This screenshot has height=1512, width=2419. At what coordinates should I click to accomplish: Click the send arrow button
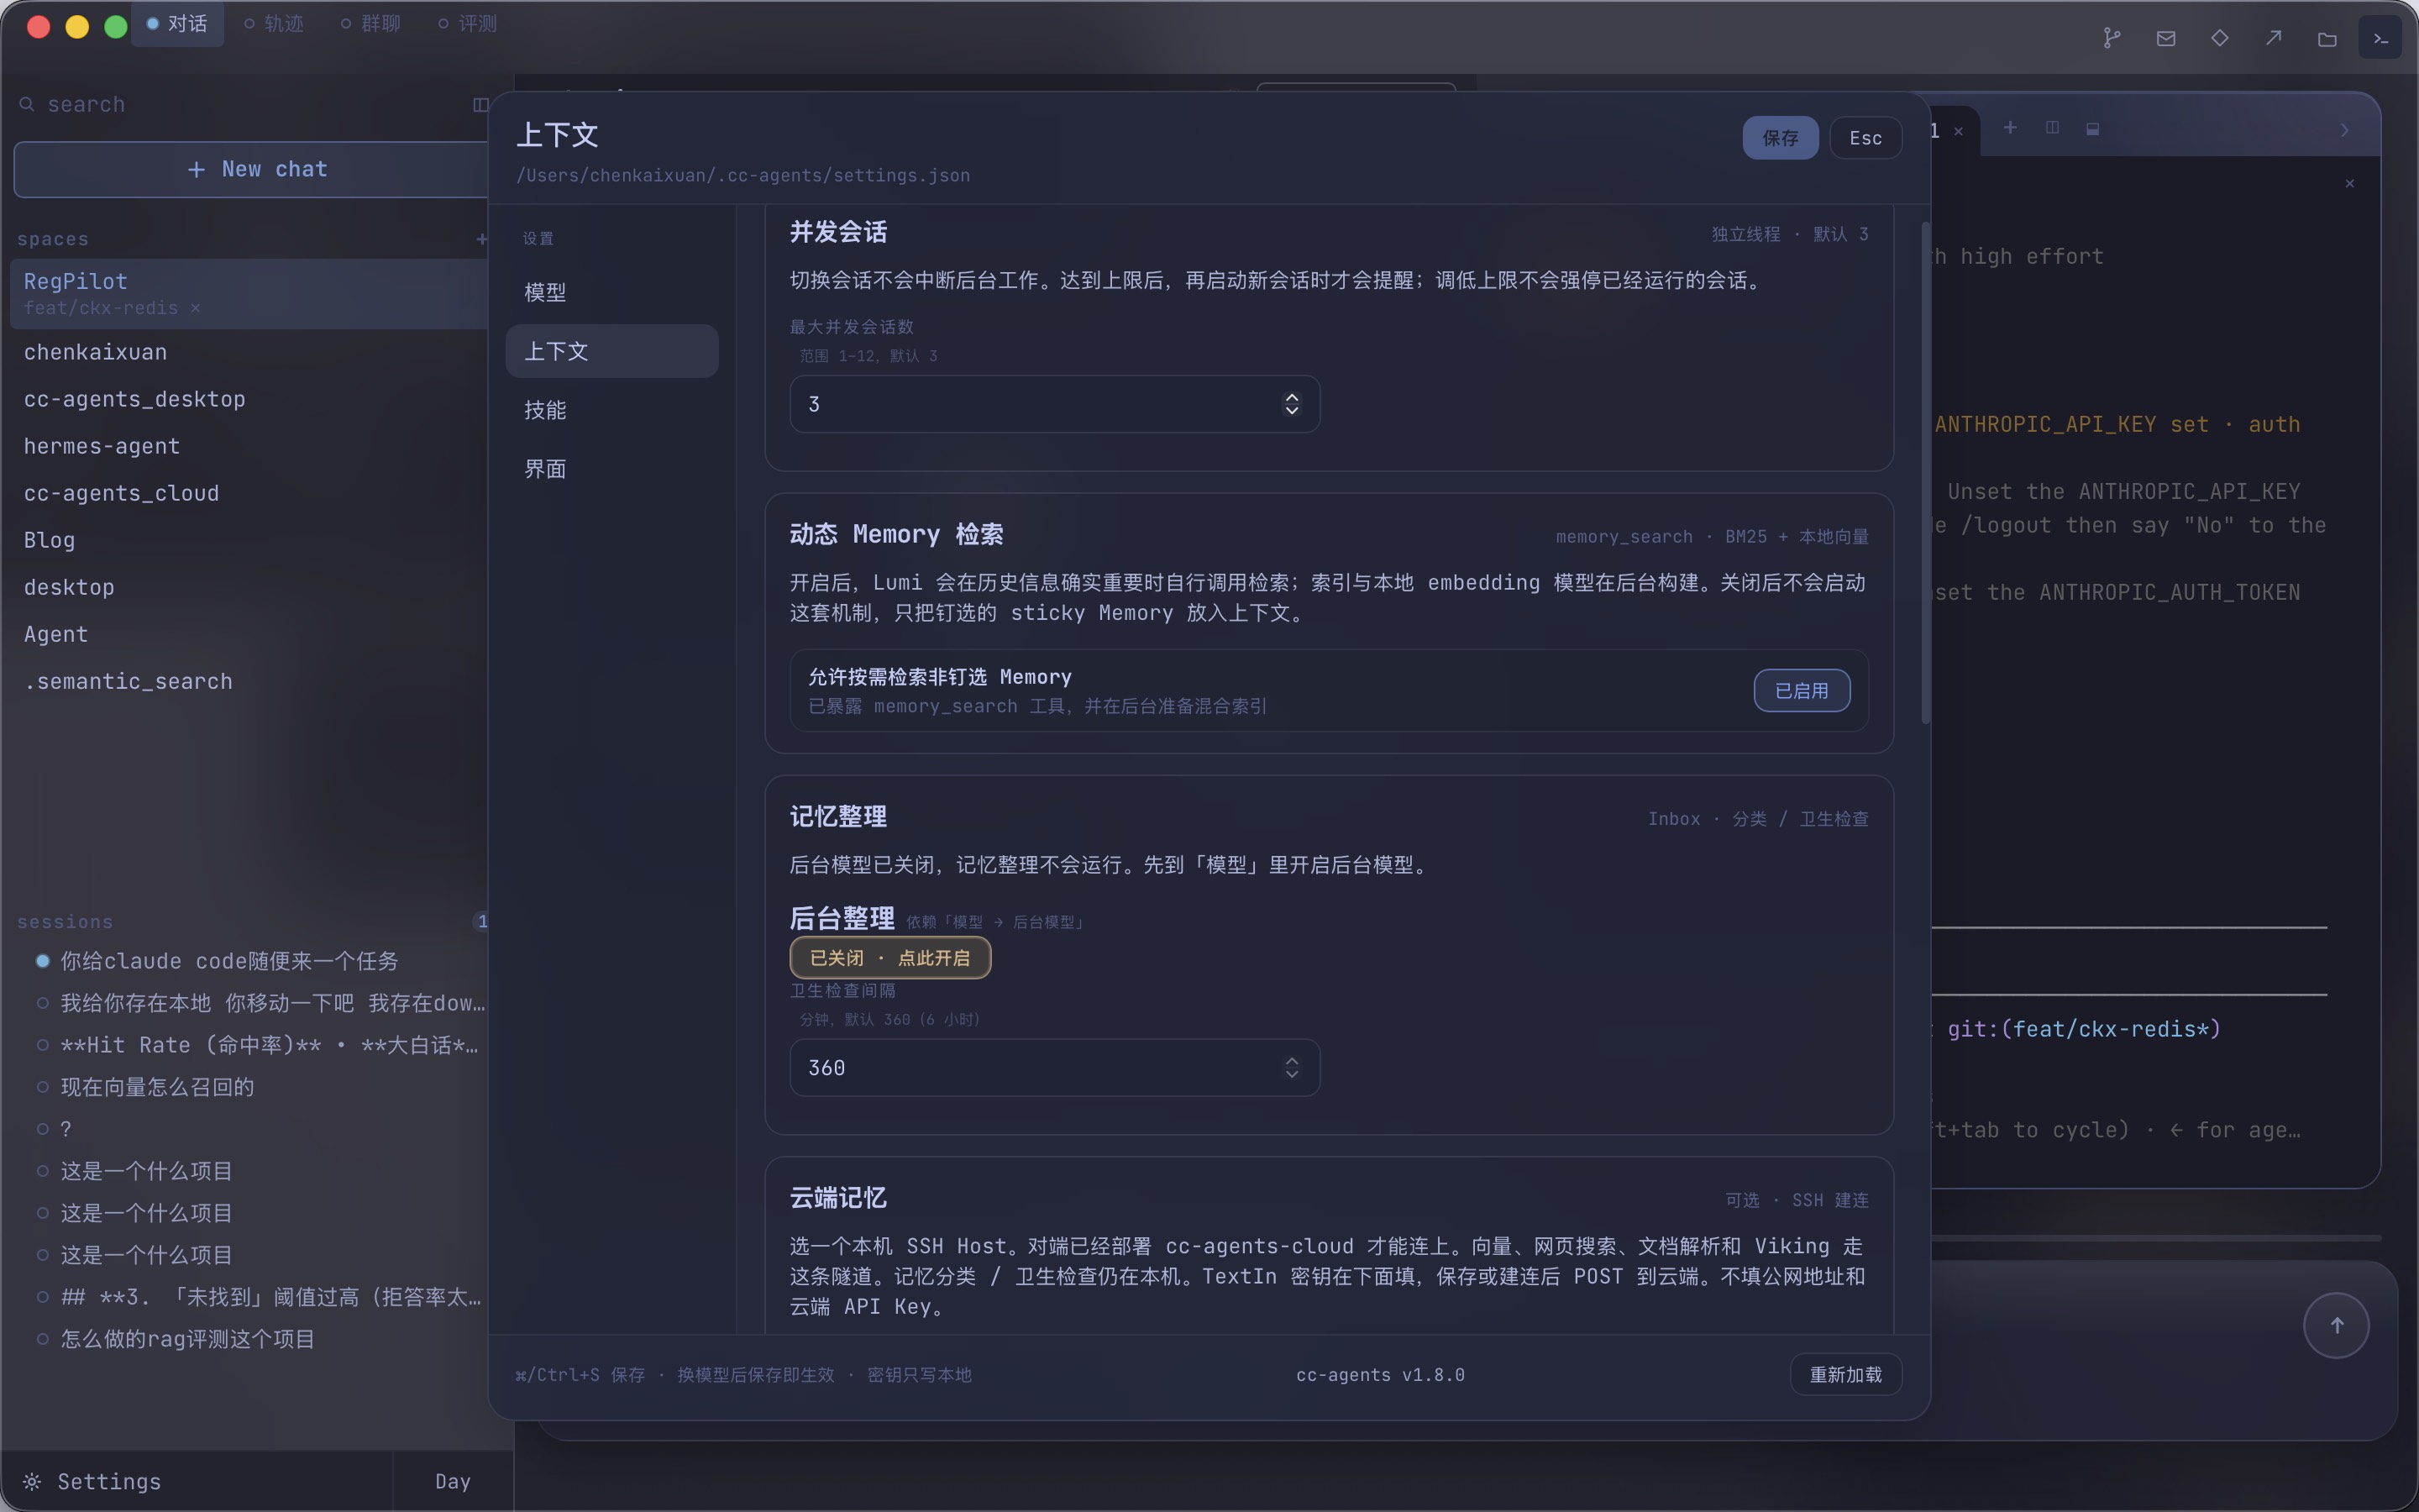(2336, 1325)
